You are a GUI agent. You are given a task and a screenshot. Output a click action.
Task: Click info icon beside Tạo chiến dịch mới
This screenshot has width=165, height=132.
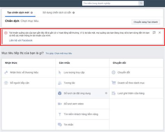[x=32, y=13]
